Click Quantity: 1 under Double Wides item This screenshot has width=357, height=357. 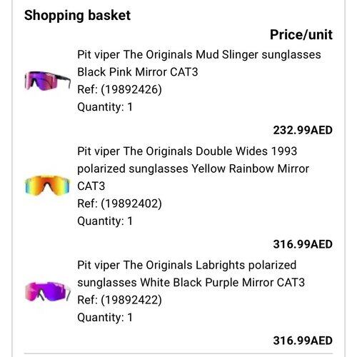point(105,221)
